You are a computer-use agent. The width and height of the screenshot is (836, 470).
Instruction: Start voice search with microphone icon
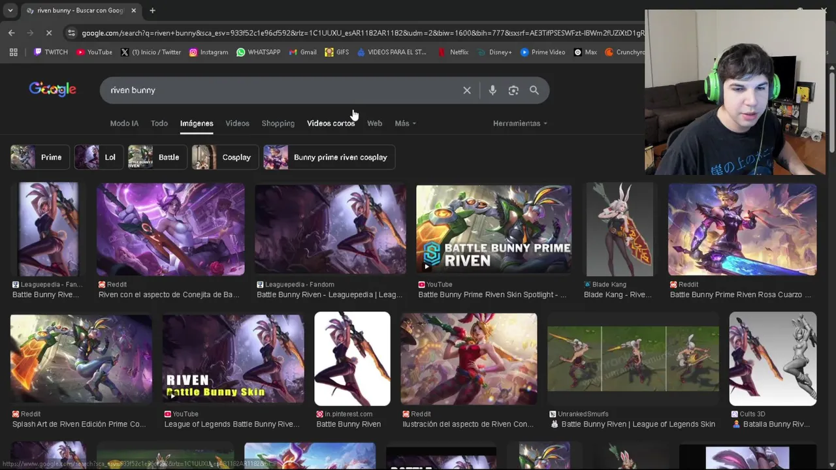(x=492, y=90)
